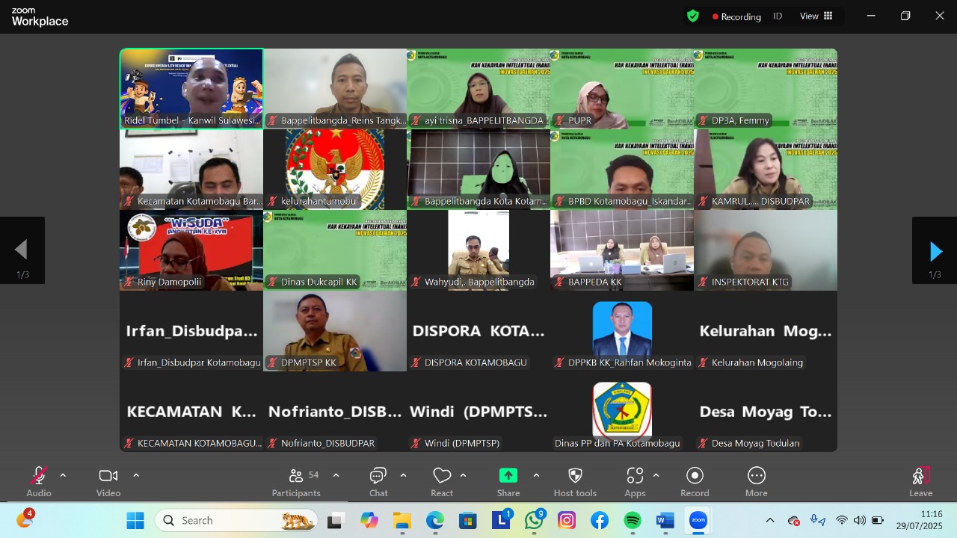The height and width of the screenshot is (538, 957).
Task: Start sharing screen with Share button
Action: [x=508, y=481]
